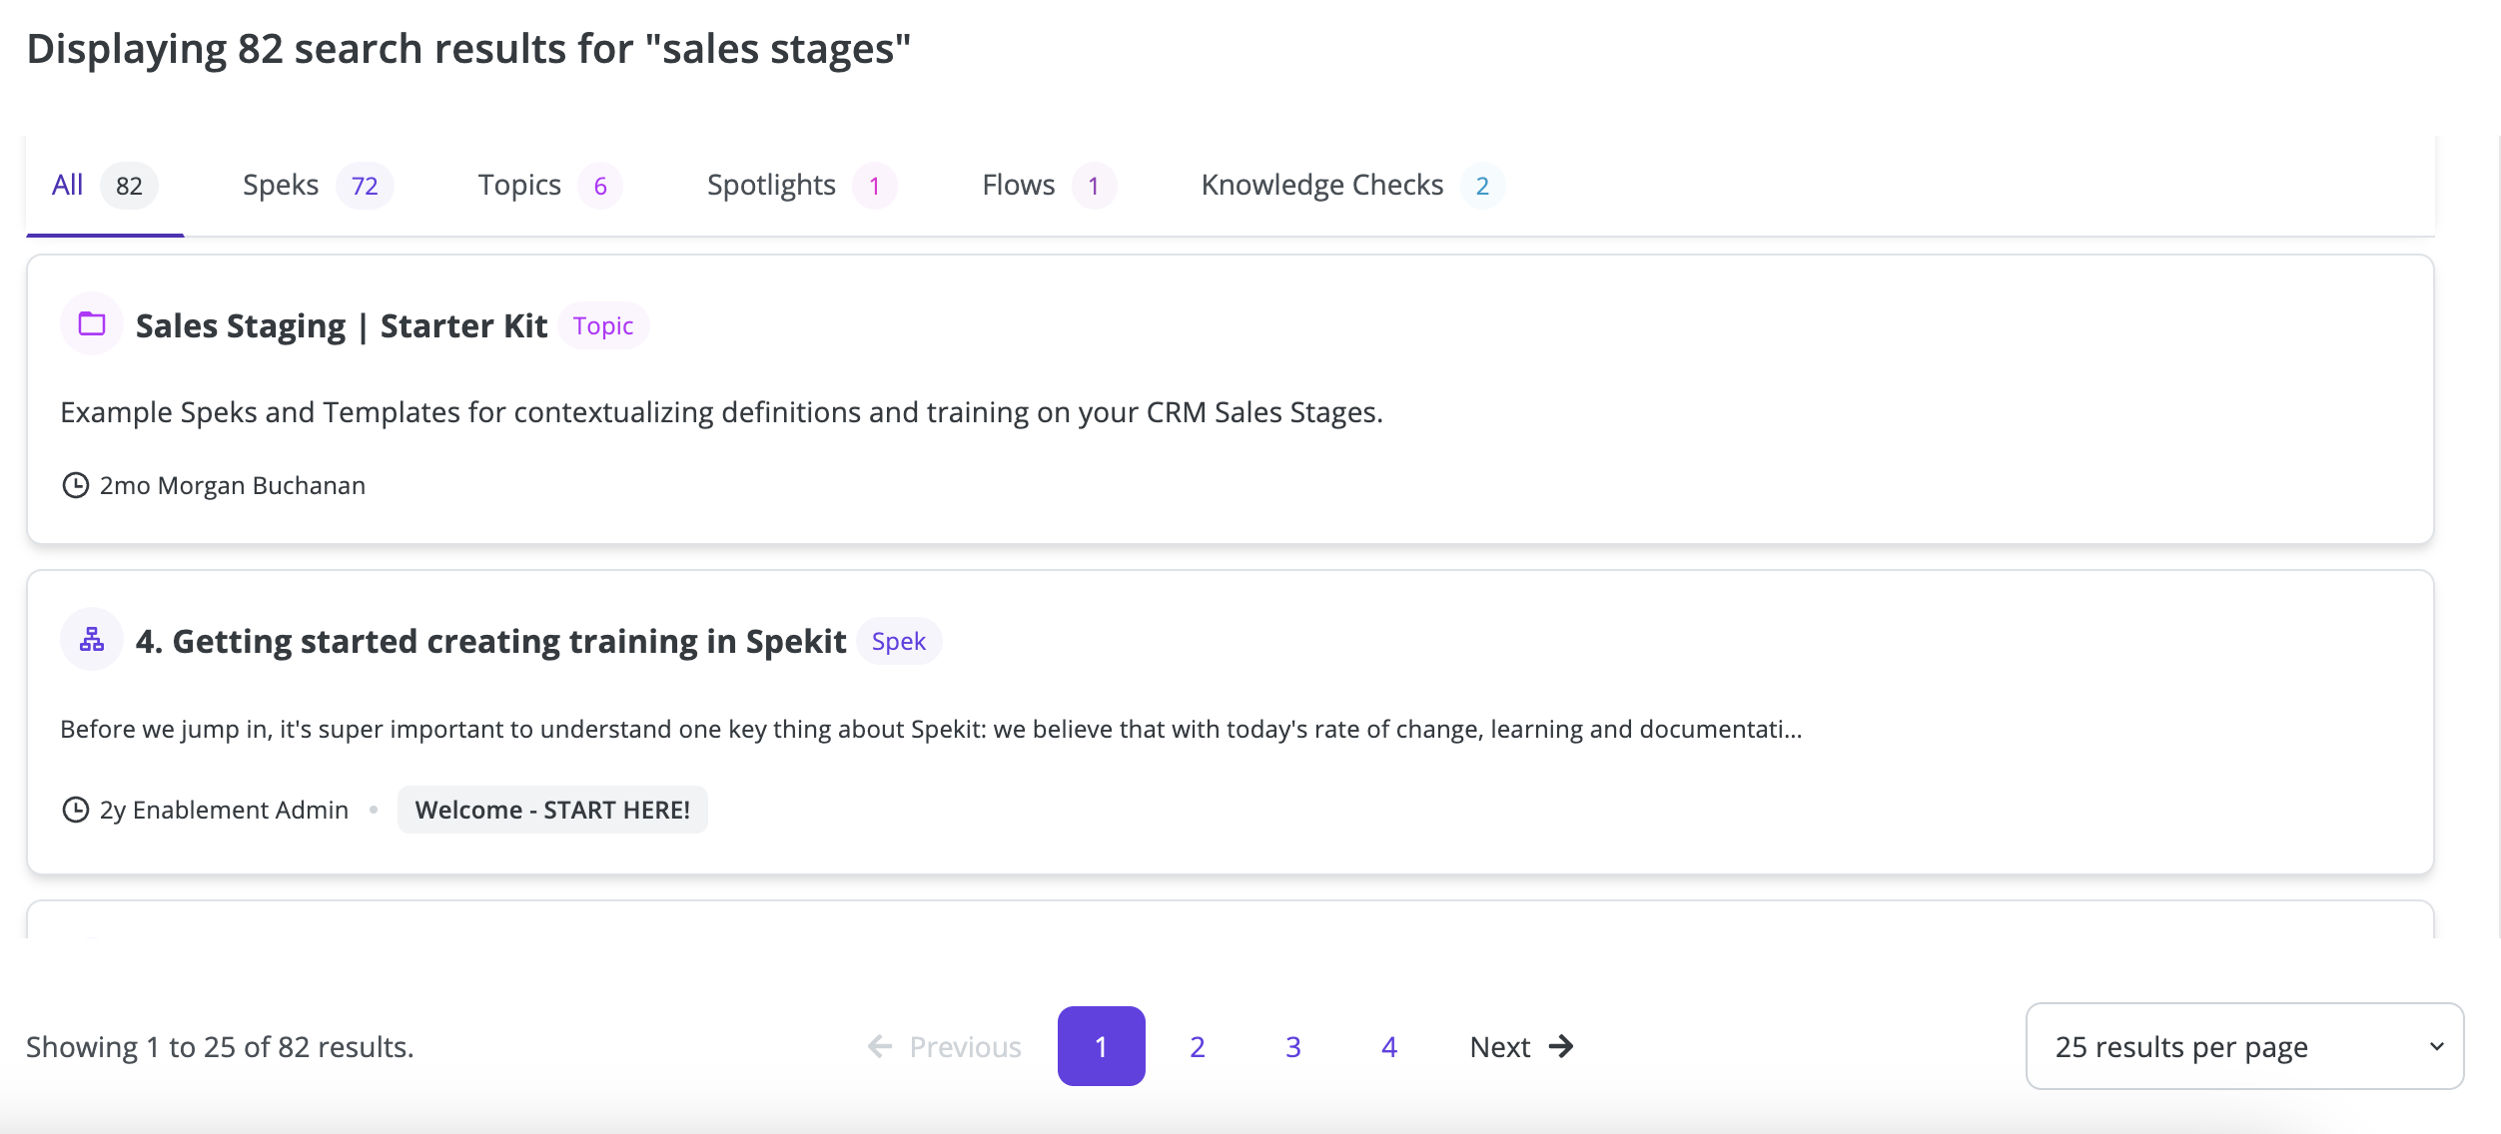Go to page 2 of results
The height and width of the screenshot is (1134, 2501).
click(x=1198, y=1046)
